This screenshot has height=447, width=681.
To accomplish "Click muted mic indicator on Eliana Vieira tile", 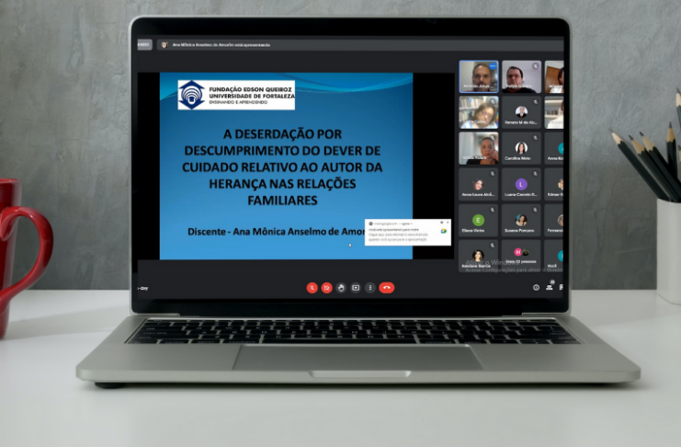I will tap(493, 210).
